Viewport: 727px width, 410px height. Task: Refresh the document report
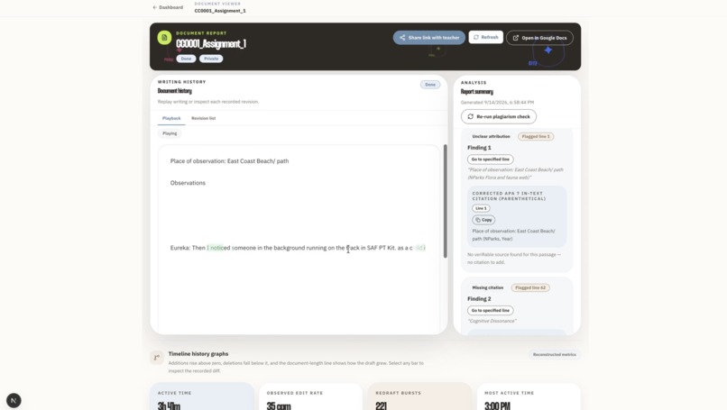(485, 37)
